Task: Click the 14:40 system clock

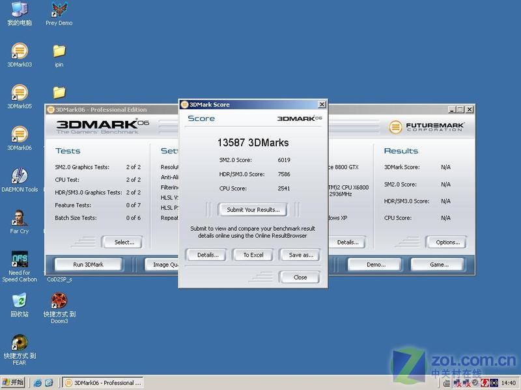Action: [x=509, y=383]
